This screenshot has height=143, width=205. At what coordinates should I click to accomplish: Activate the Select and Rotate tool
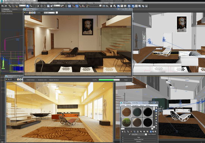[45, 6]
